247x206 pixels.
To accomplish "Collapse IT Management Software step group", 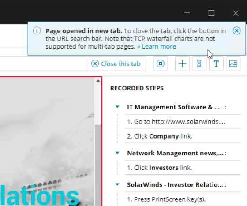I will coord(117,107).
